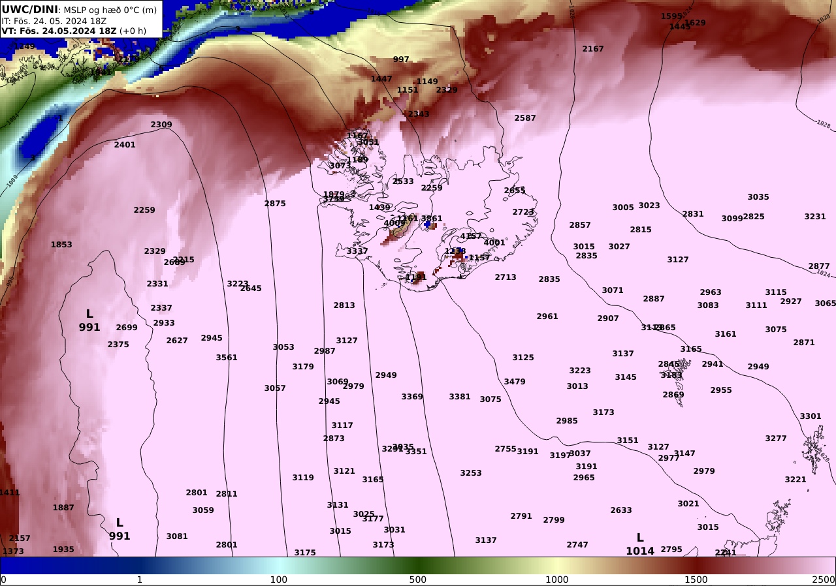This screenshot has height=586, width=836.
Task: Click the 'IT: Fös. 24. 05. 2024 18Z' line
Action: point(54,21)
